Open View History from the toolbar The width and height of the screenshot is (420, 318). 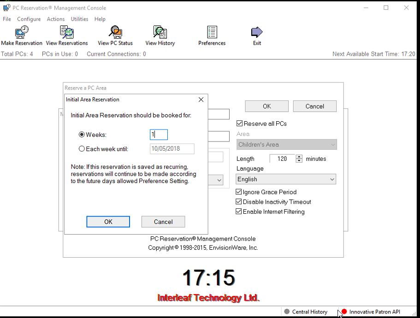[x=160, y=35]
